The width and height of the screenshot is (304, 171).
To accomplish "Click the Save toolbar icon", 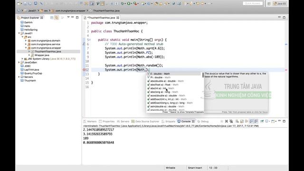I will click(25, 3).
